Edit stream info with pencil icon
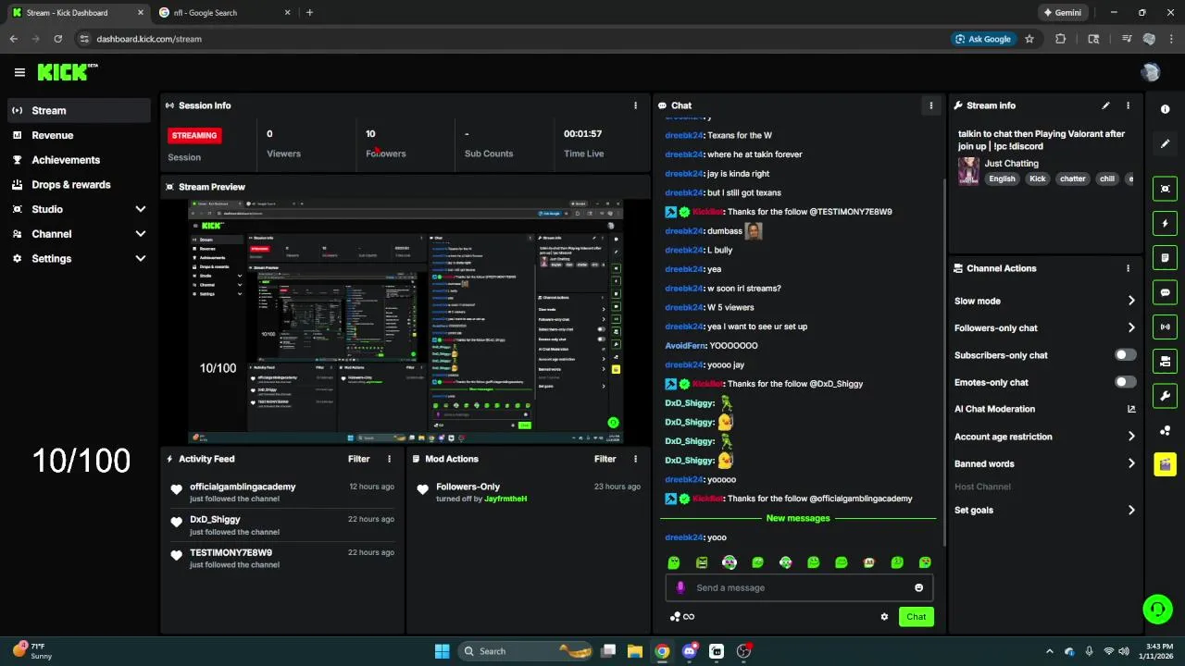The height and width of the screenshot is (666, 1185). pos(1105,105)
